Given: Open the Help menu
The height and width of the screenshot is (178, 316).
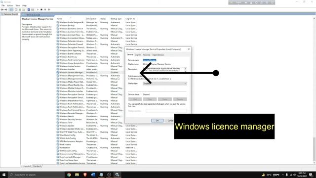Looking at the screenshot, I should tap(24, 5).
